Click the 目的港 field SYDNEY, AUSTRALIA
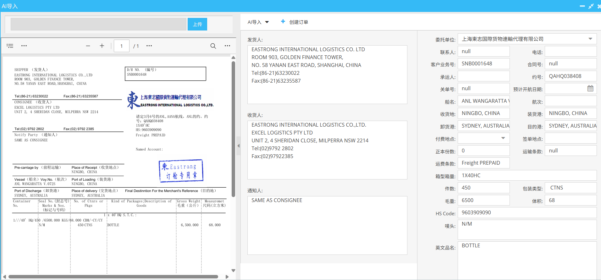 pos(571,126)
